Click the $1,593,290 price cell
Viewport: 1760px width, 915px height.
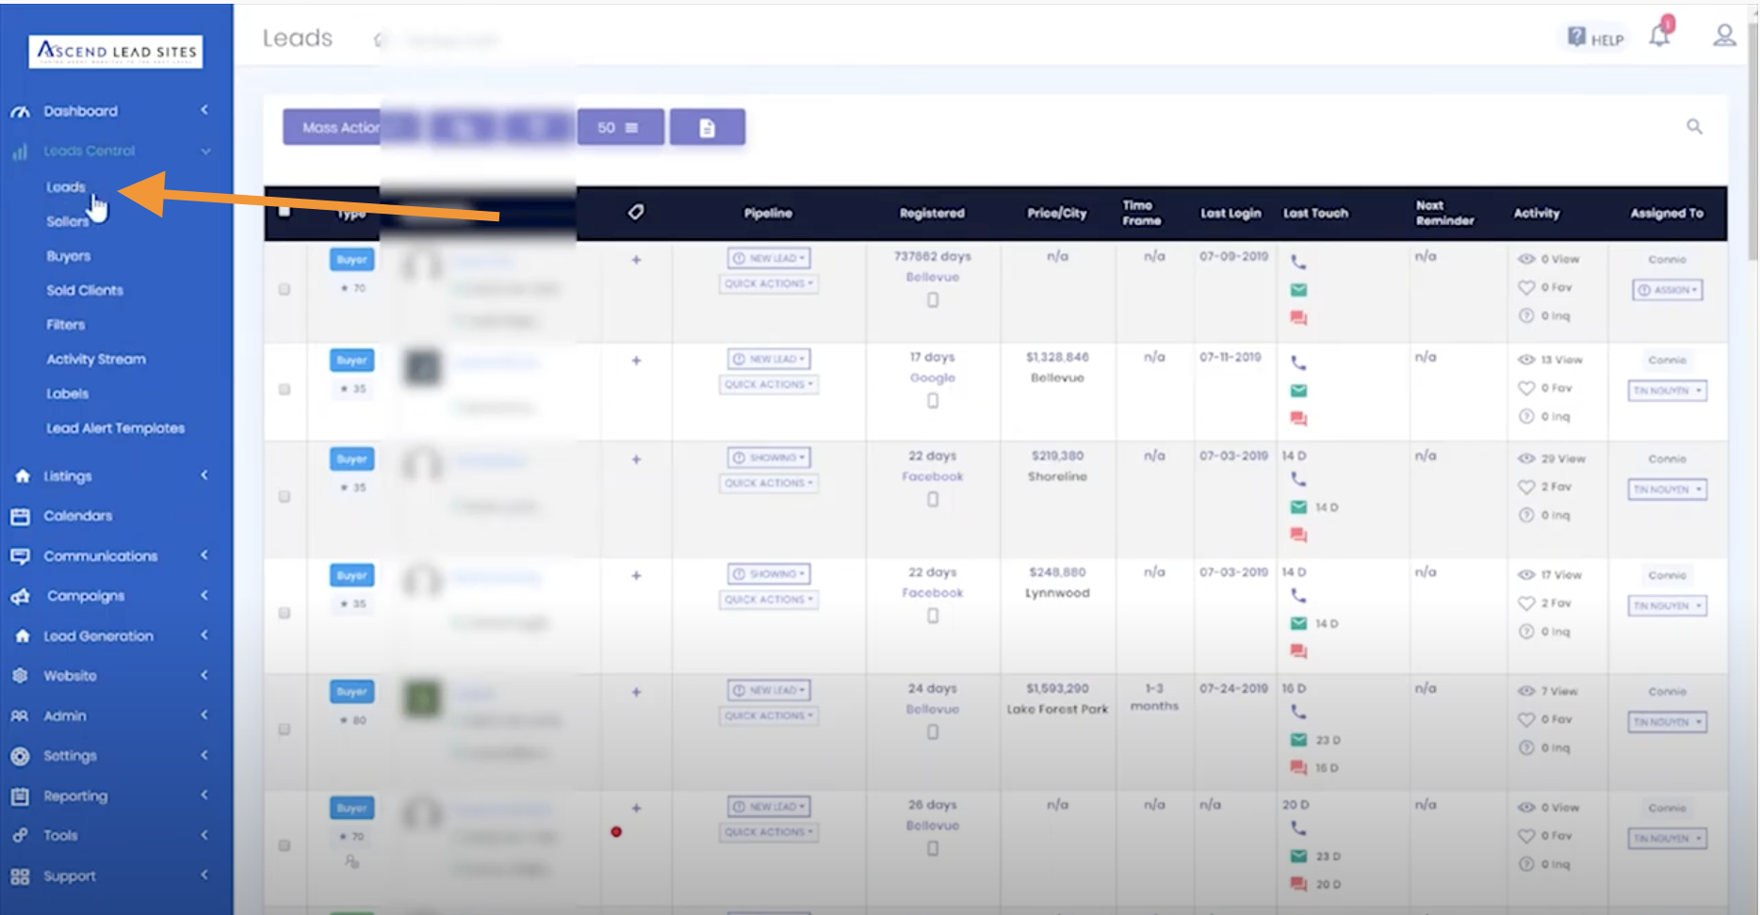tap(1057, 688)
